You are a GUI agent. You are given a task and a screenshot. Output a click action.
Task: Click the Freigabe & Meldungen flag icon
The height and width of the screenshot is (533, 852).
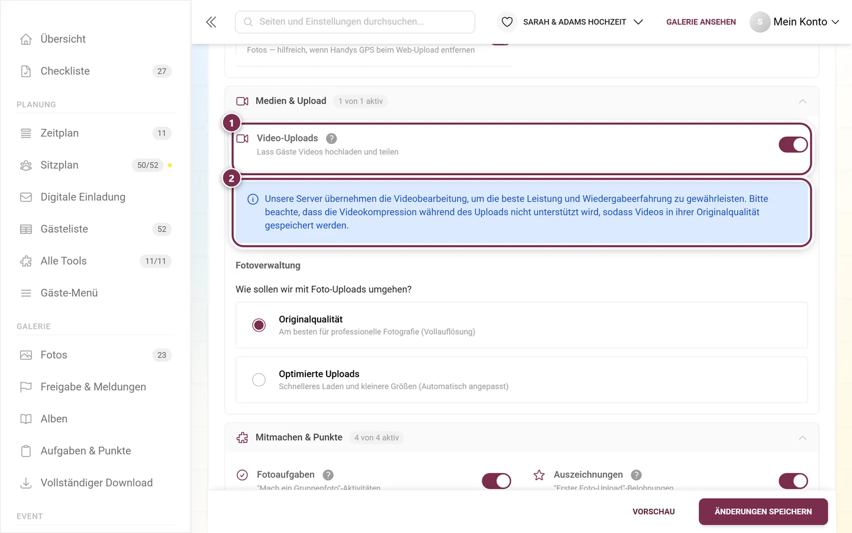(x=26, y=387)
